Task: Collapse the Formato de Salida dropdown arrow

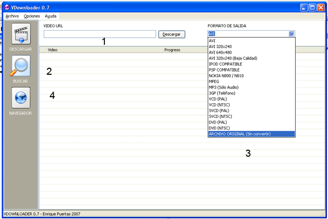Action: point(291,34)
